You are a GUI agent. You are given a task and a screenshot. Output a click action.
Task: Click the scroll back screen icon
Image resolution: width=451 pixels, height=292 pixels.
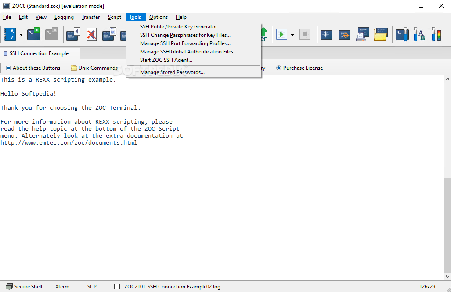click(73, 34)
